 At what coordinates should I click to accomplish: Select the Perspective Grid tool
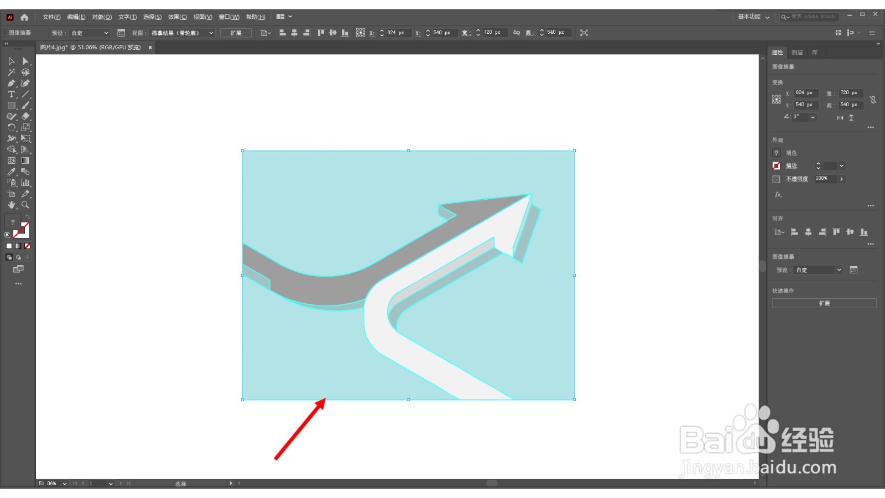25,150
